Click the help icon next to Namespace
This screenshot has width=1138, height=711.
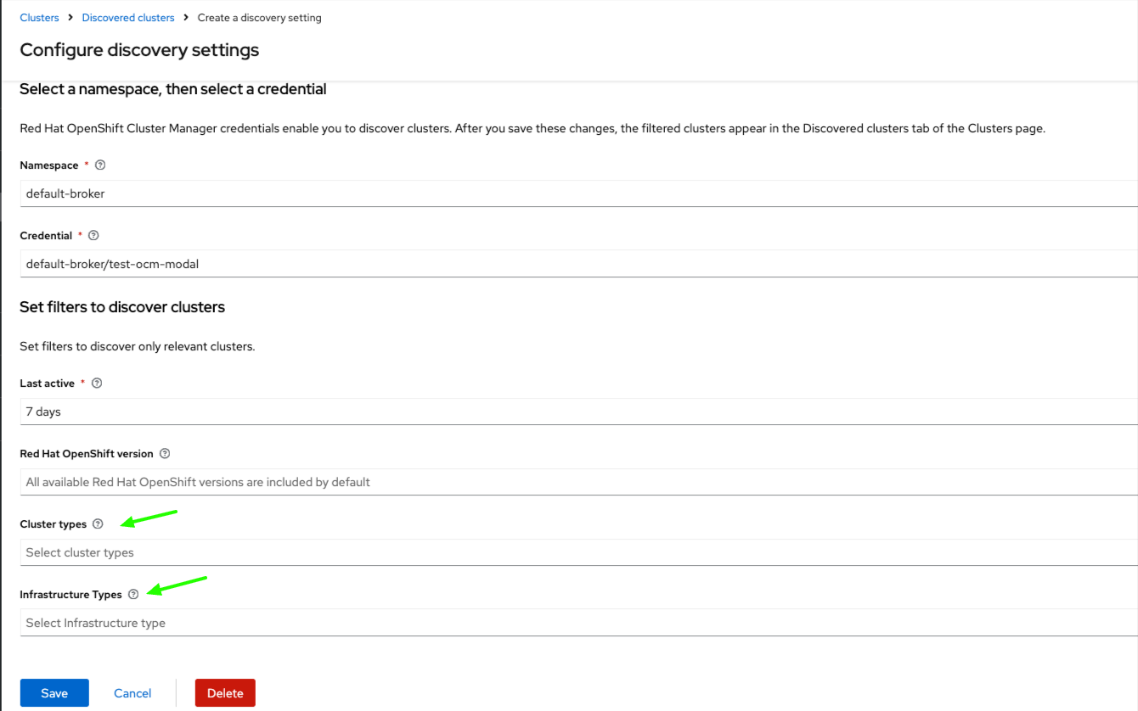100,165
